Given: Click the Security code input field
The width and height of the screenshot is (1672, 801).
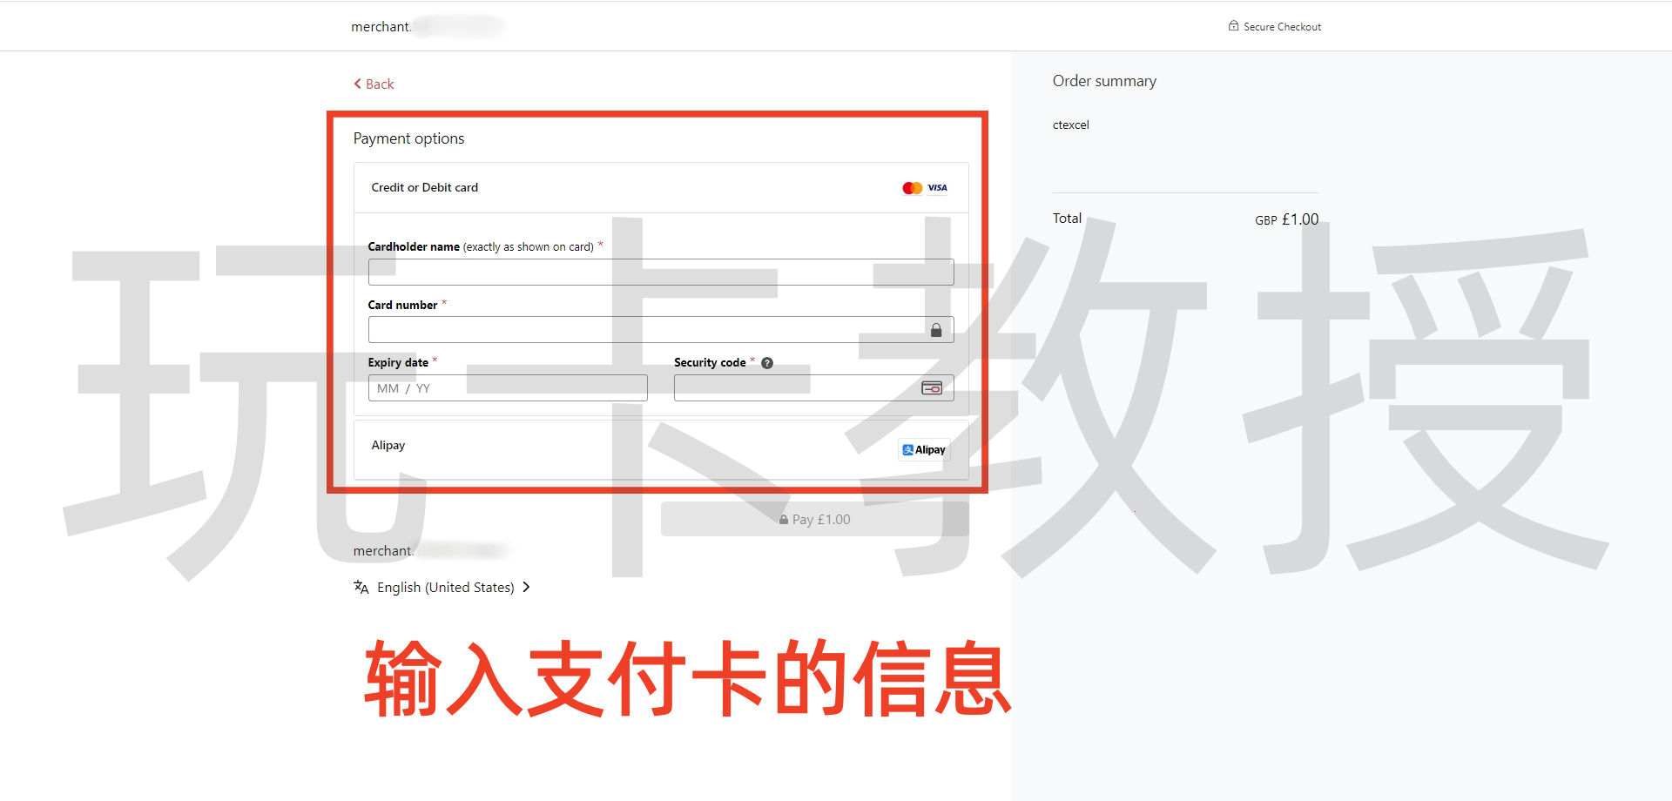Looking at the screenshot, I should [801, 388].
